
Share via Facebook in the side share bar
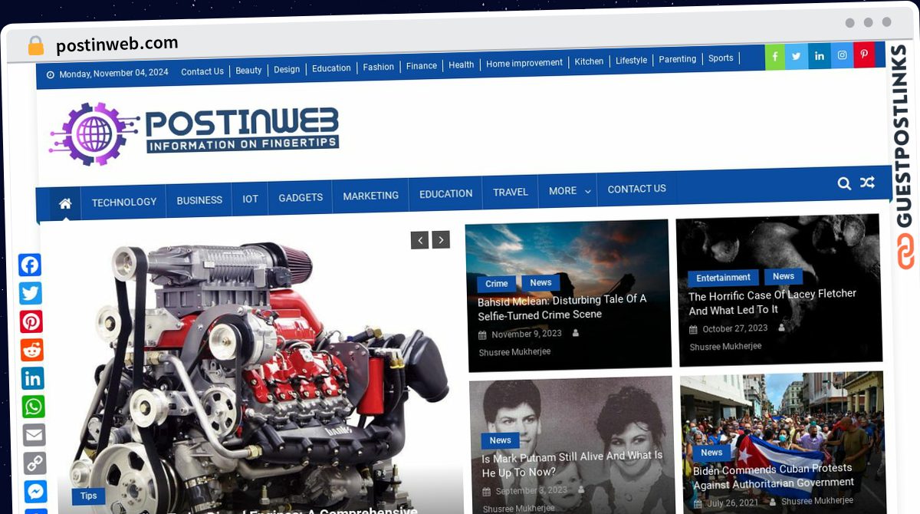click(x=30, y=265)
